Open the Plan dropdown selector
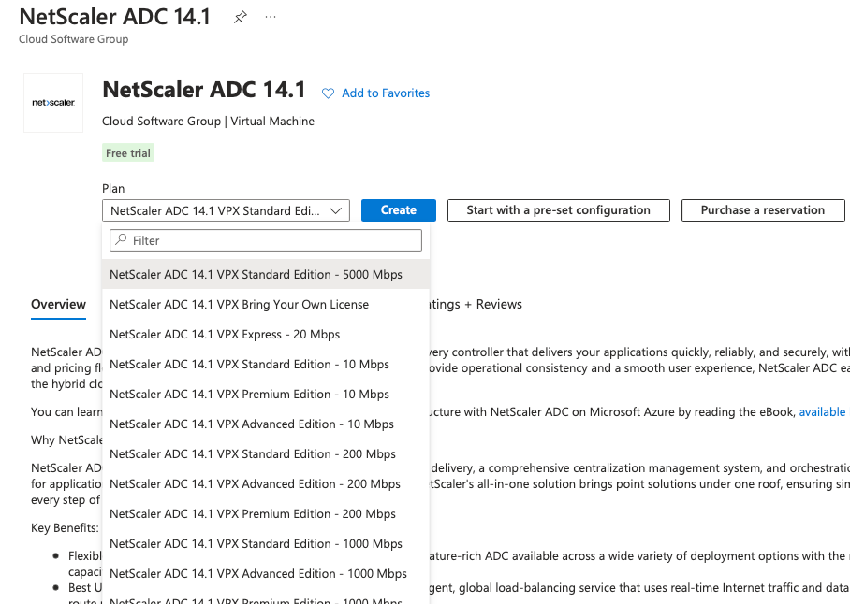This screenshot has height=604, width=850. tap(226, 210)
